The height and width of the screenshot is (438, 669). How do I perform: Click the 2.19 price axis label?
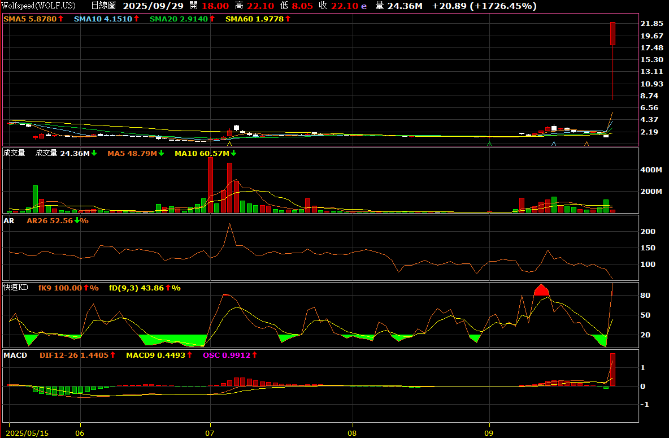[x=649, y=132]
